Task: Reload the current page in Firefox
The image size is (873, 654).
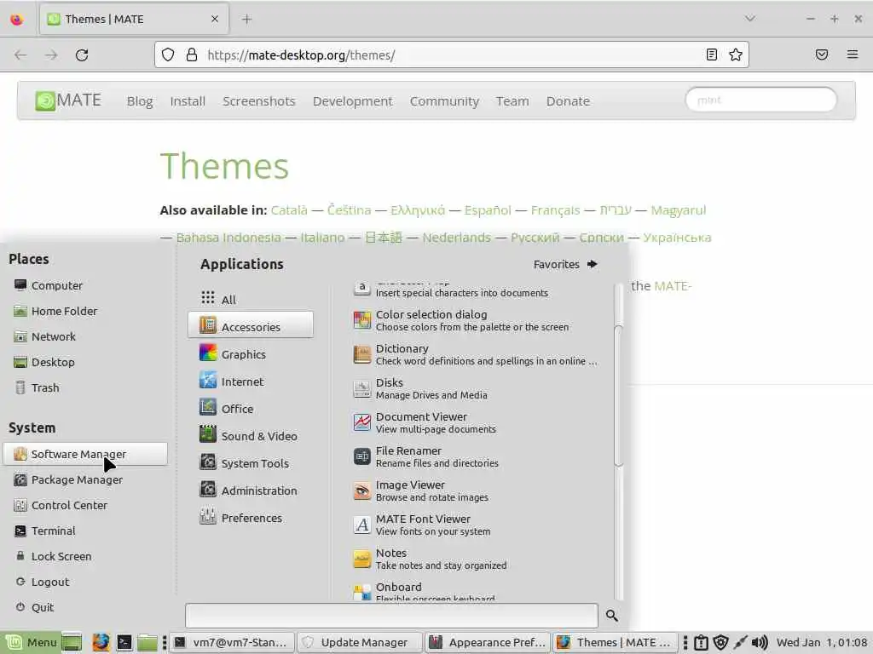Action: pyautogui.click(x=82, y=55)
